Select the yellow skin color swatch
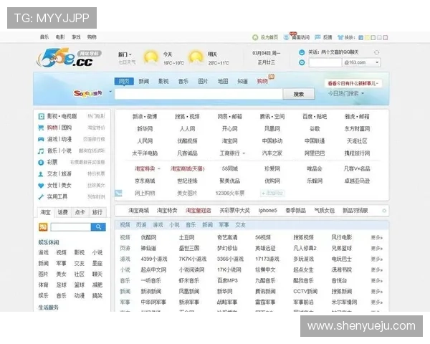The width and height of the screenshot is (430, 344). [x=367, y=37]
